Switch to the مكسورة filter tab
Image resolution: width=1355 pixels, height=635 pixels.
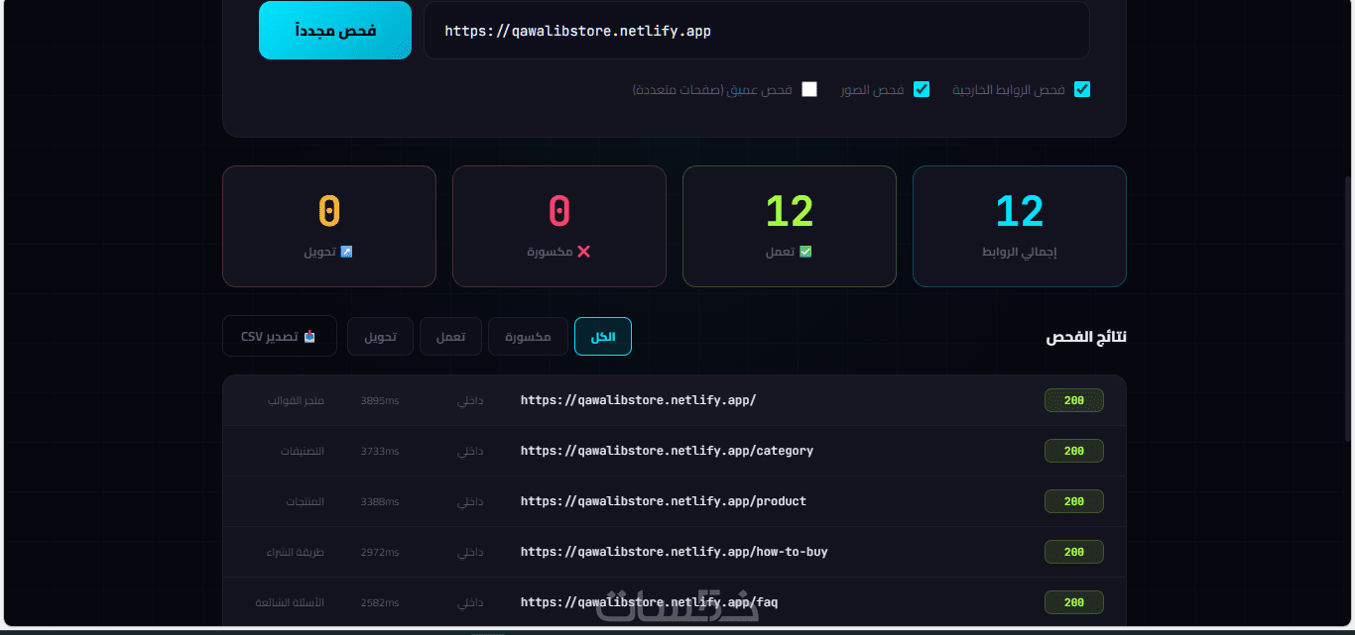pyautogui.click(x=528, y=337)
